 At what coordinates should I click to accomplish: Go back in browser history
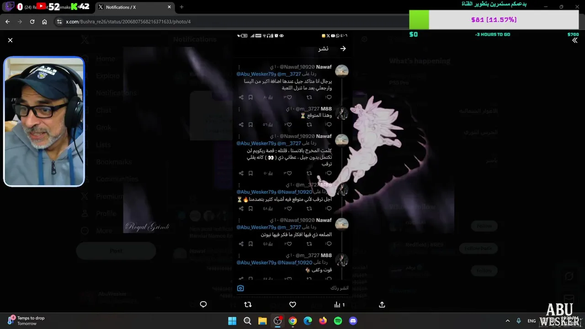coord(7,21)
